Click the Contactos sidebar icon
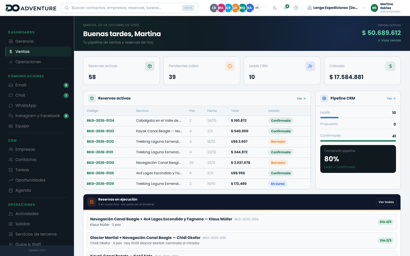This screenshot has width=410, height=256. 11,160
